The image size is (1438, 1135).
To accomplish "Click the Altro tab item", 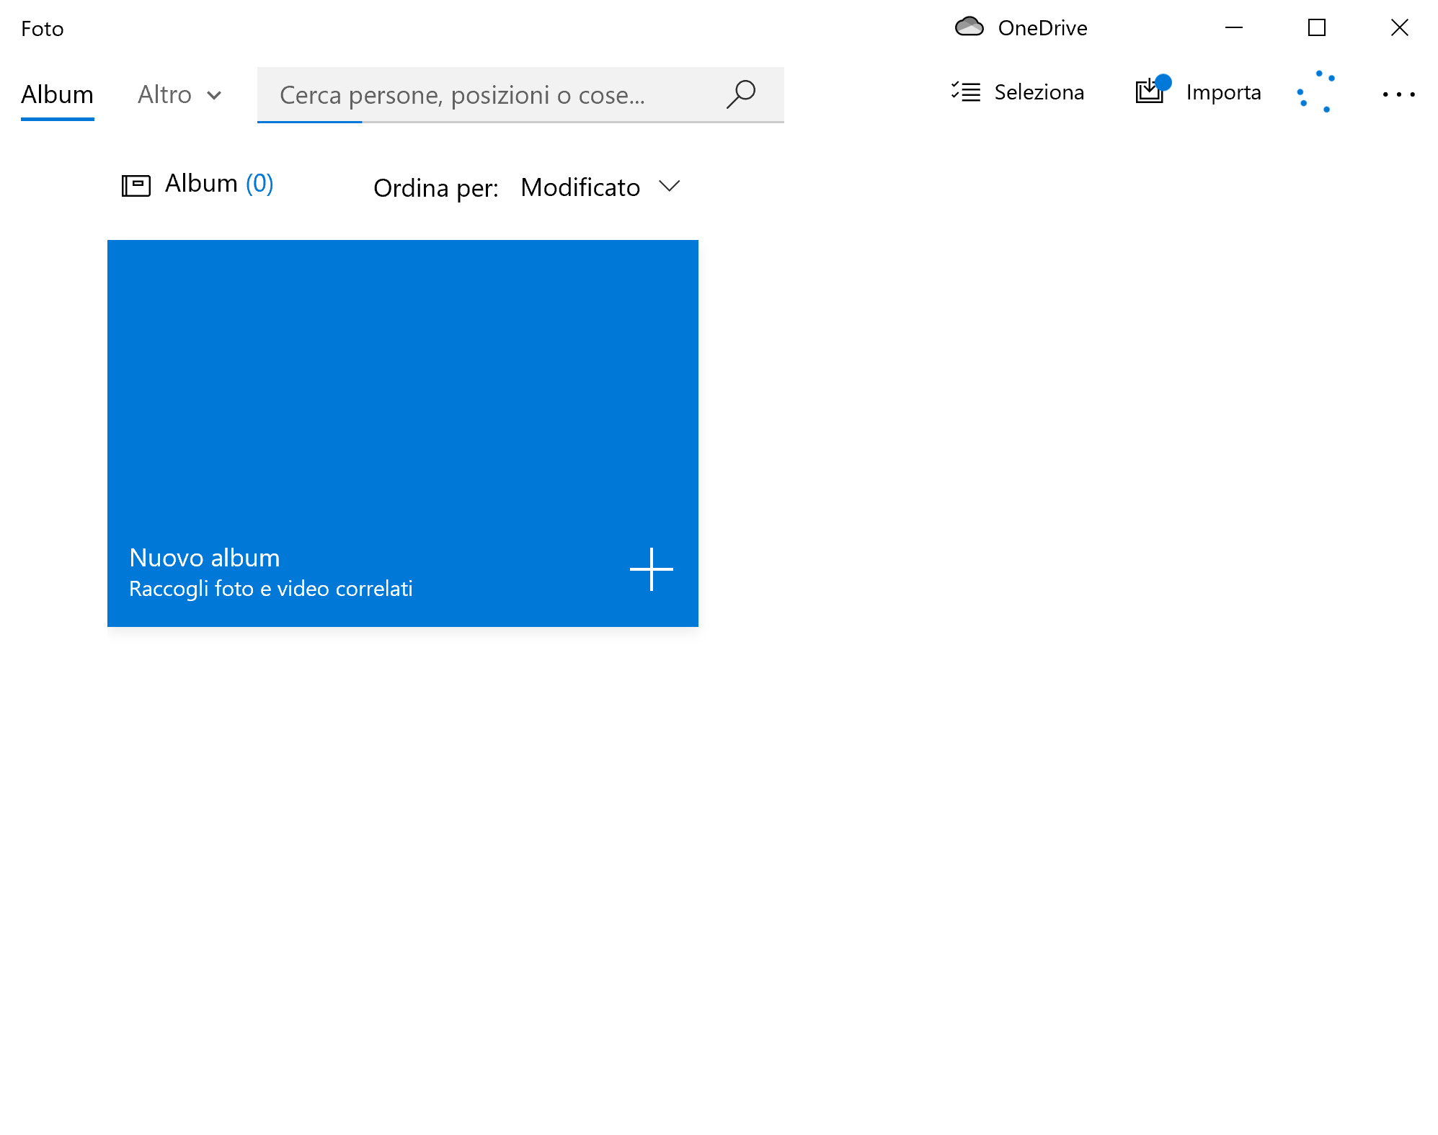I will pos(179,93).
